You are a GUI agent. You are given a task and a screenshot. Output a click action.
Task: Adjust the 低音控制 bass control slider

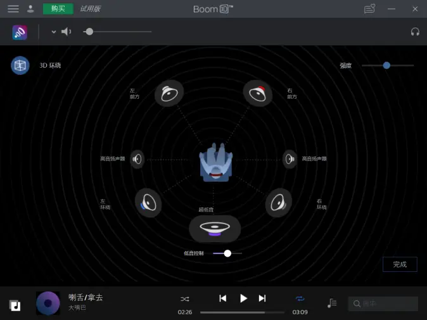pos(227,253)
